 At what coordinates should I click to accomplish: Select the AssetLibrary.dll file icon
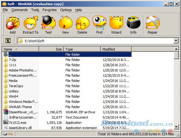pos(6,128)
